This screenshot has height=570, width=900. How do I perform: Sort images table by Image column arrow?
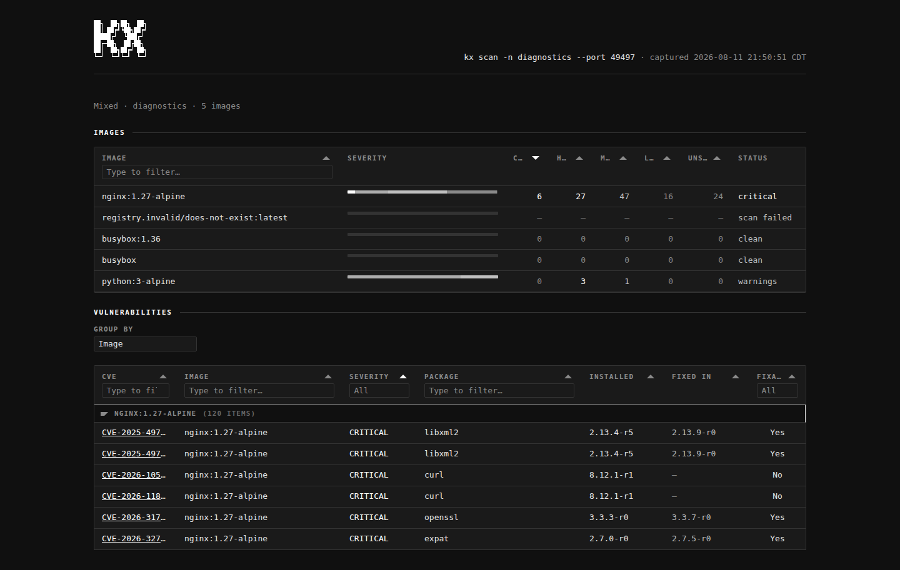(326, 158)
